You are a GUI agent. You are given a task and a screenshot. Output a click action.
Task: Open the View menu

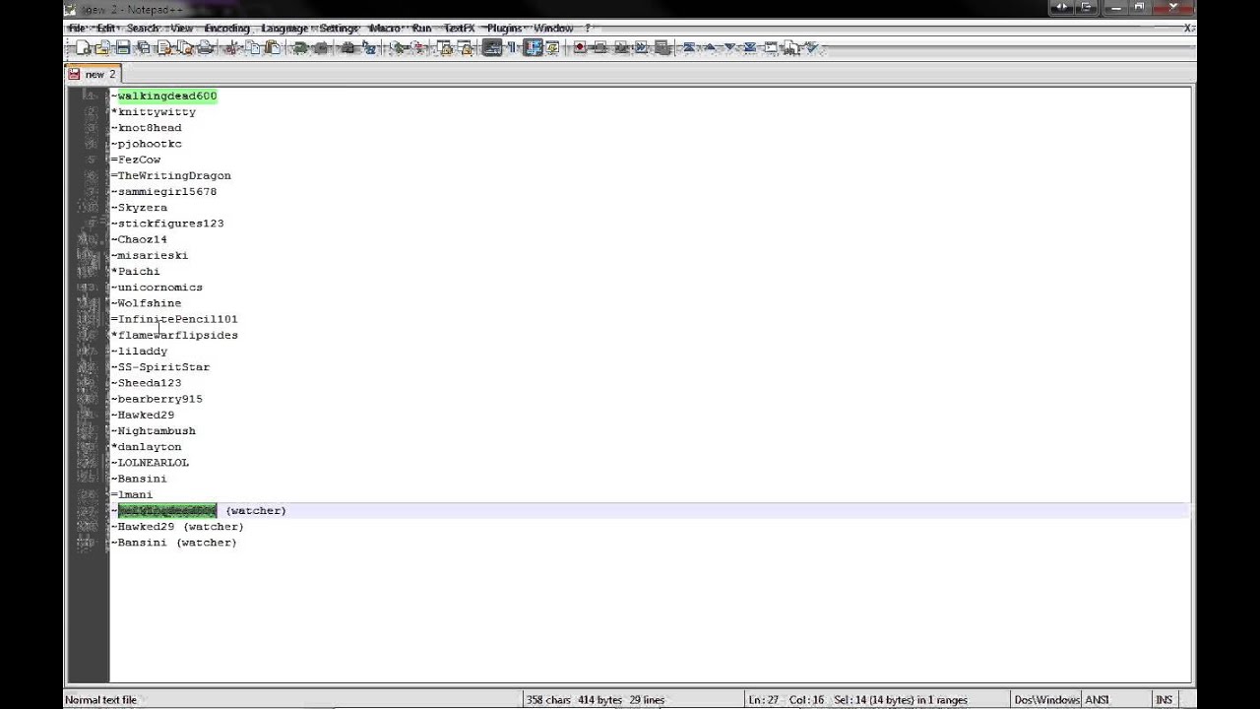tap(181, 29)
